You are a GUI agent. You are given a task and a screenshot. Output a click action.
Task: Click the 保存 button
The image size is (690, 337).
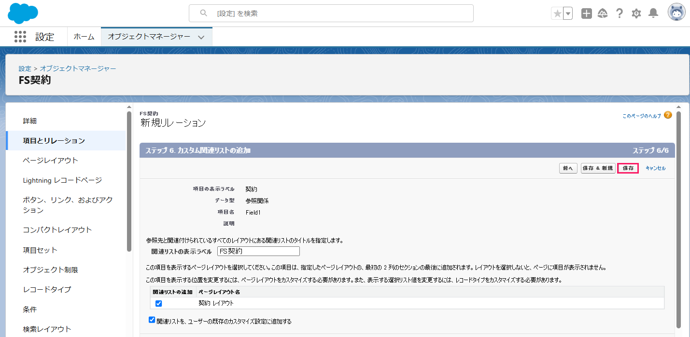click(x=628, y=168)
